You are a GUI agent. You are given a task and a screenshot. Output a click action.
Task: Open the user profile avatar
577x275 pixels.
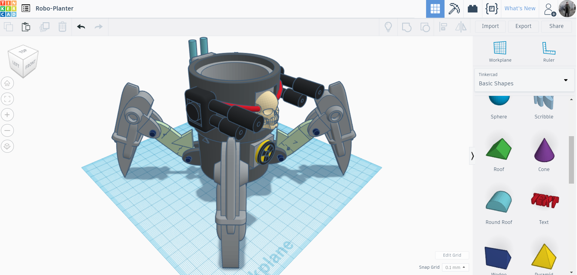(x=567, y=9)
